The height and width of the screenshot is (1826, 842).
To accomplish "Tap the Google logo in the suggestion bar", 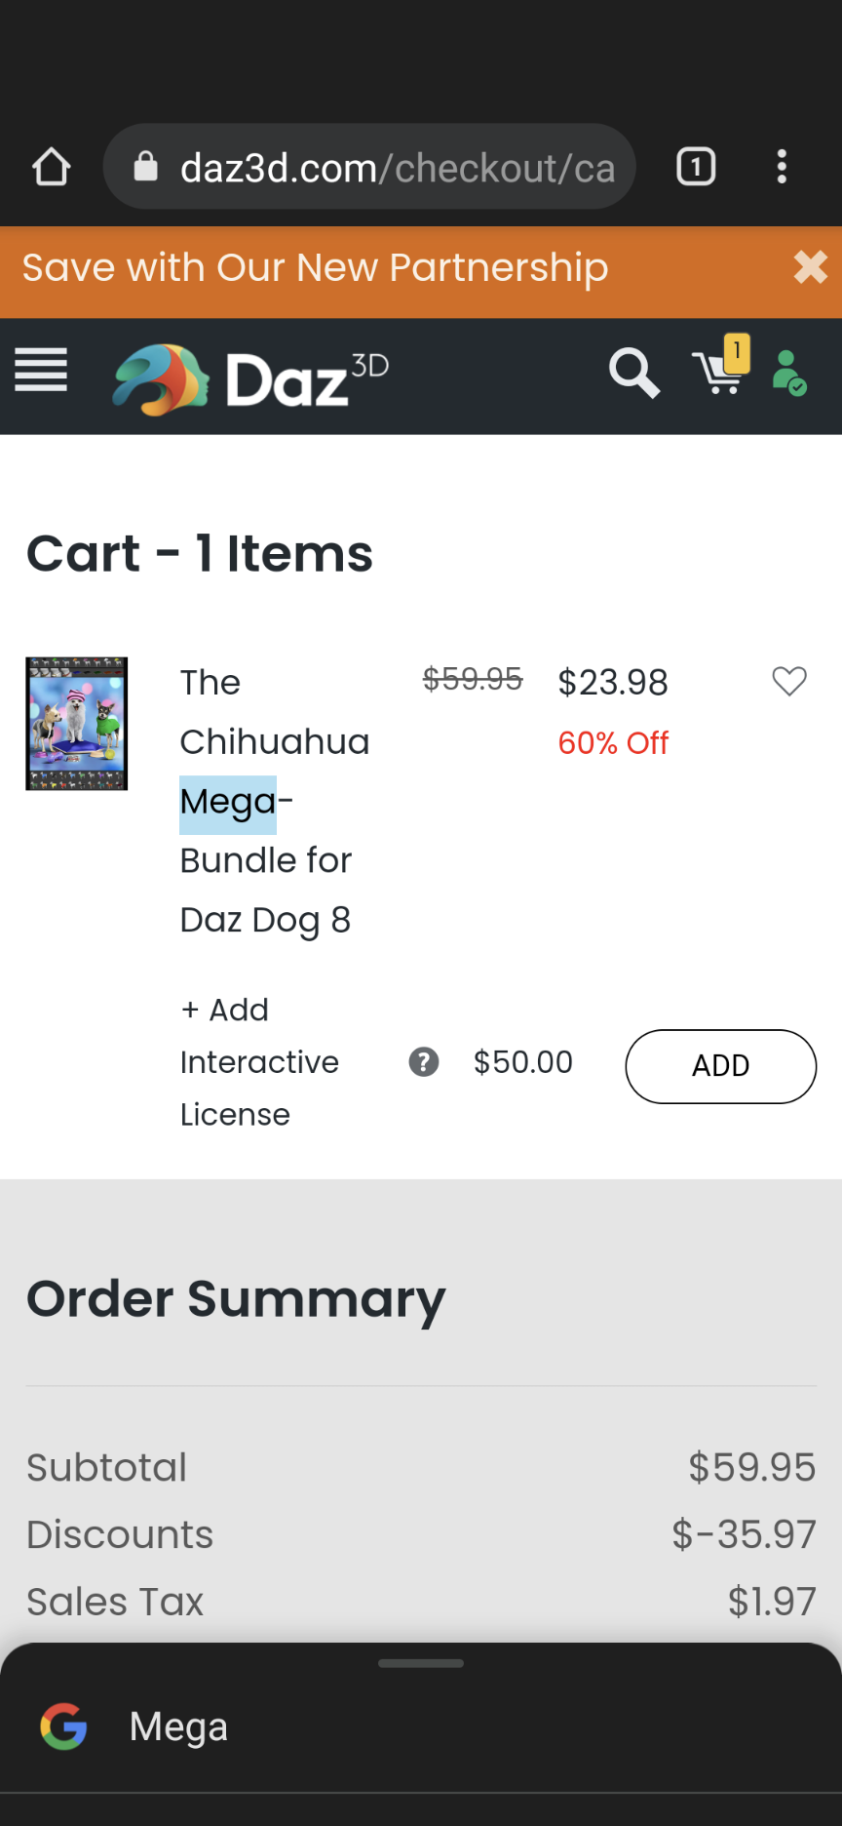I will tap(63, 1725).
